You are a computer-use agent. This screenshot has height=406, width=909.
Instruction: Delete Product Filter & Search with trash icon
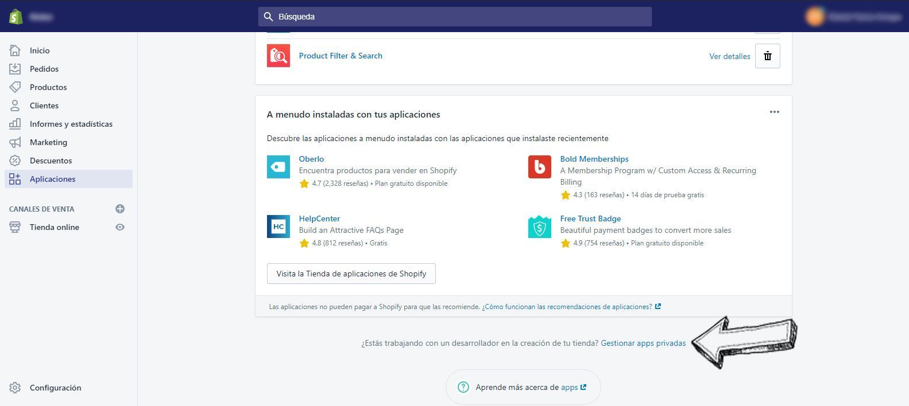tap(768, 56)
